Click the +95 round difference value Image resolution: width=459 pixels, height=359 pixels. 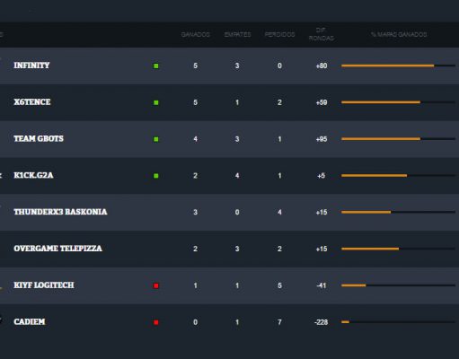pyautogui.click(x=322, y=139)
